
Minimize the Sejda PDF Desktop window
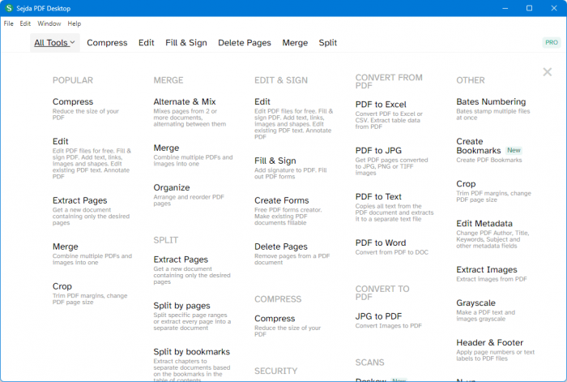pos(505,8)
